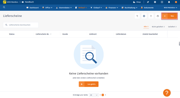The width and height of the screenshot is (180, 98).
Task: Open the apps grid icon
Action: pyautogui.click(x=162, y=2)
